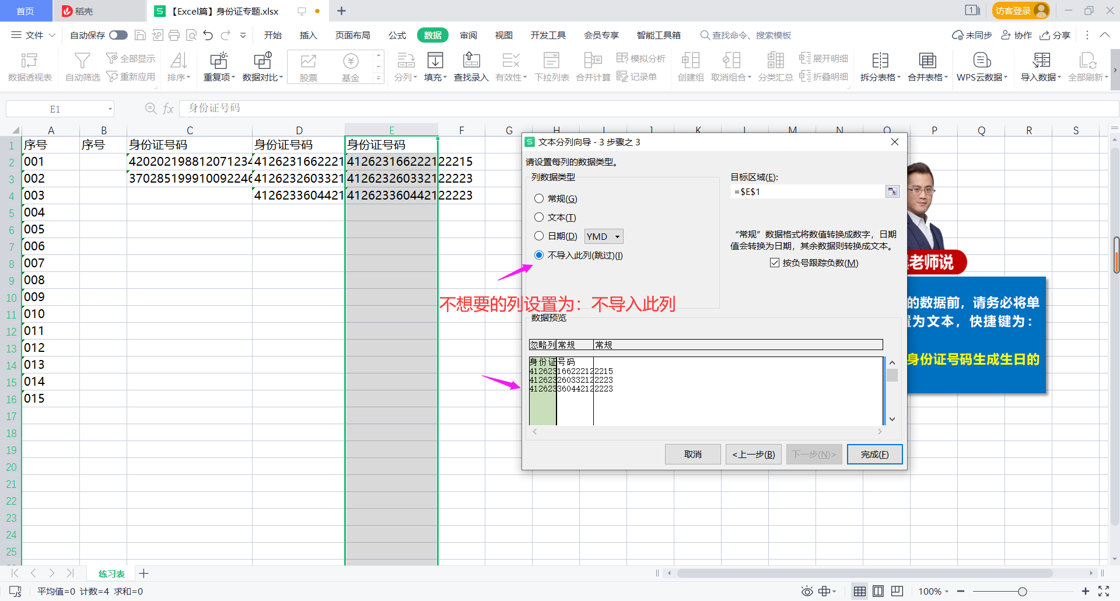Image resolution: width=1120 pixels, height=601 pixels.
Task: Expand the 取消组合 dropdown
Action: tap(749, 78)
